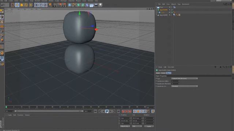Toggle Position keyframe recording button

pos(135,111)
